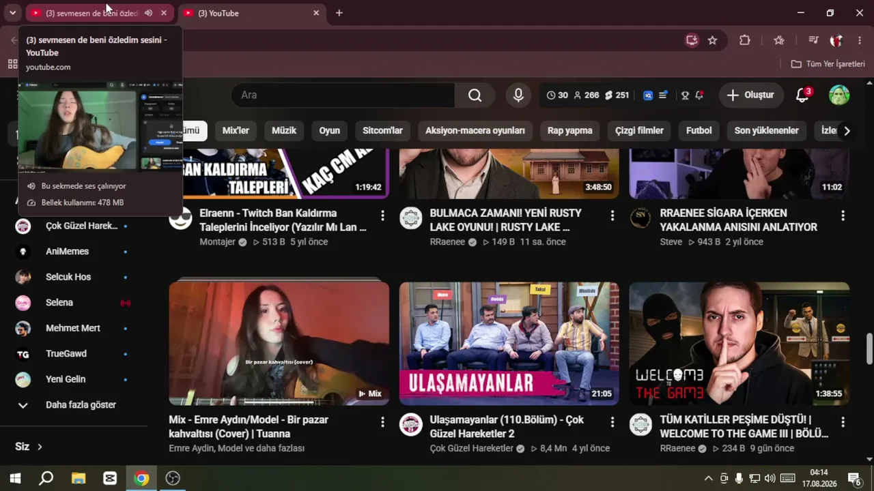Open the "Welcome to the Game" video thumbnail
This screenshot has height=491, width=874.
click(739, 344)
